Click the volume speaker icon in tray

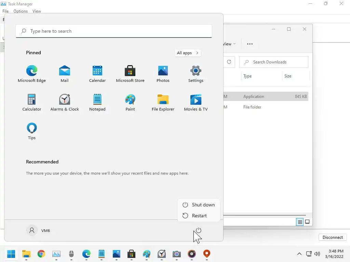click(317, 254)
